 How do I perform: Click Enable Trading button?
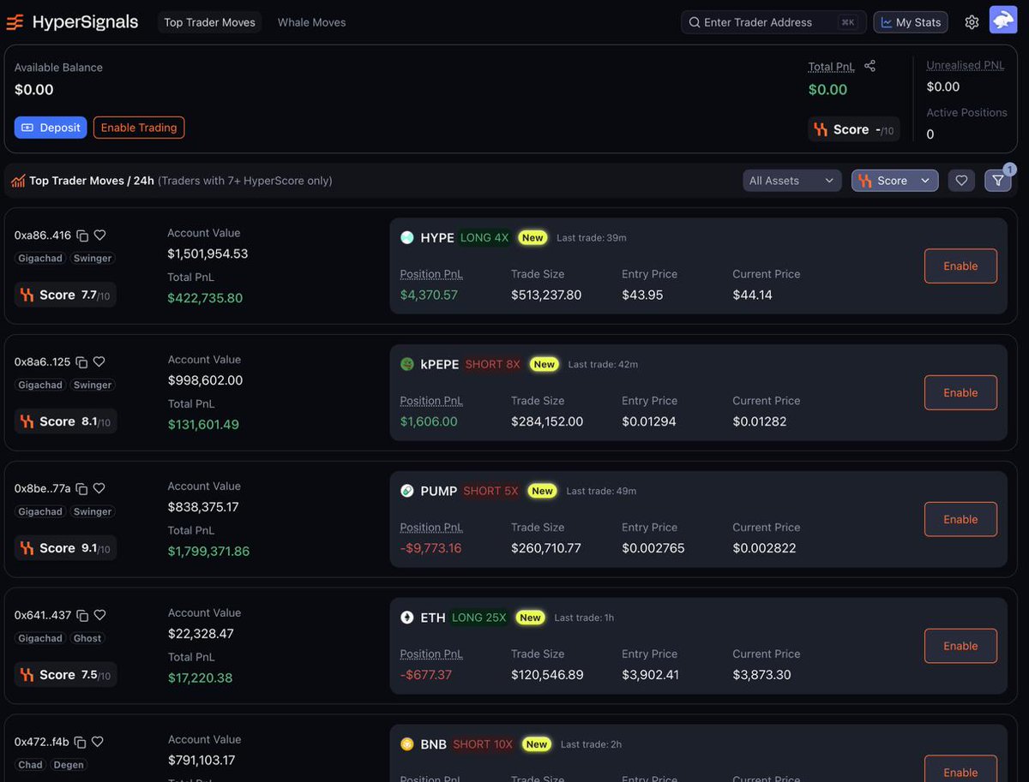(139, 128)
